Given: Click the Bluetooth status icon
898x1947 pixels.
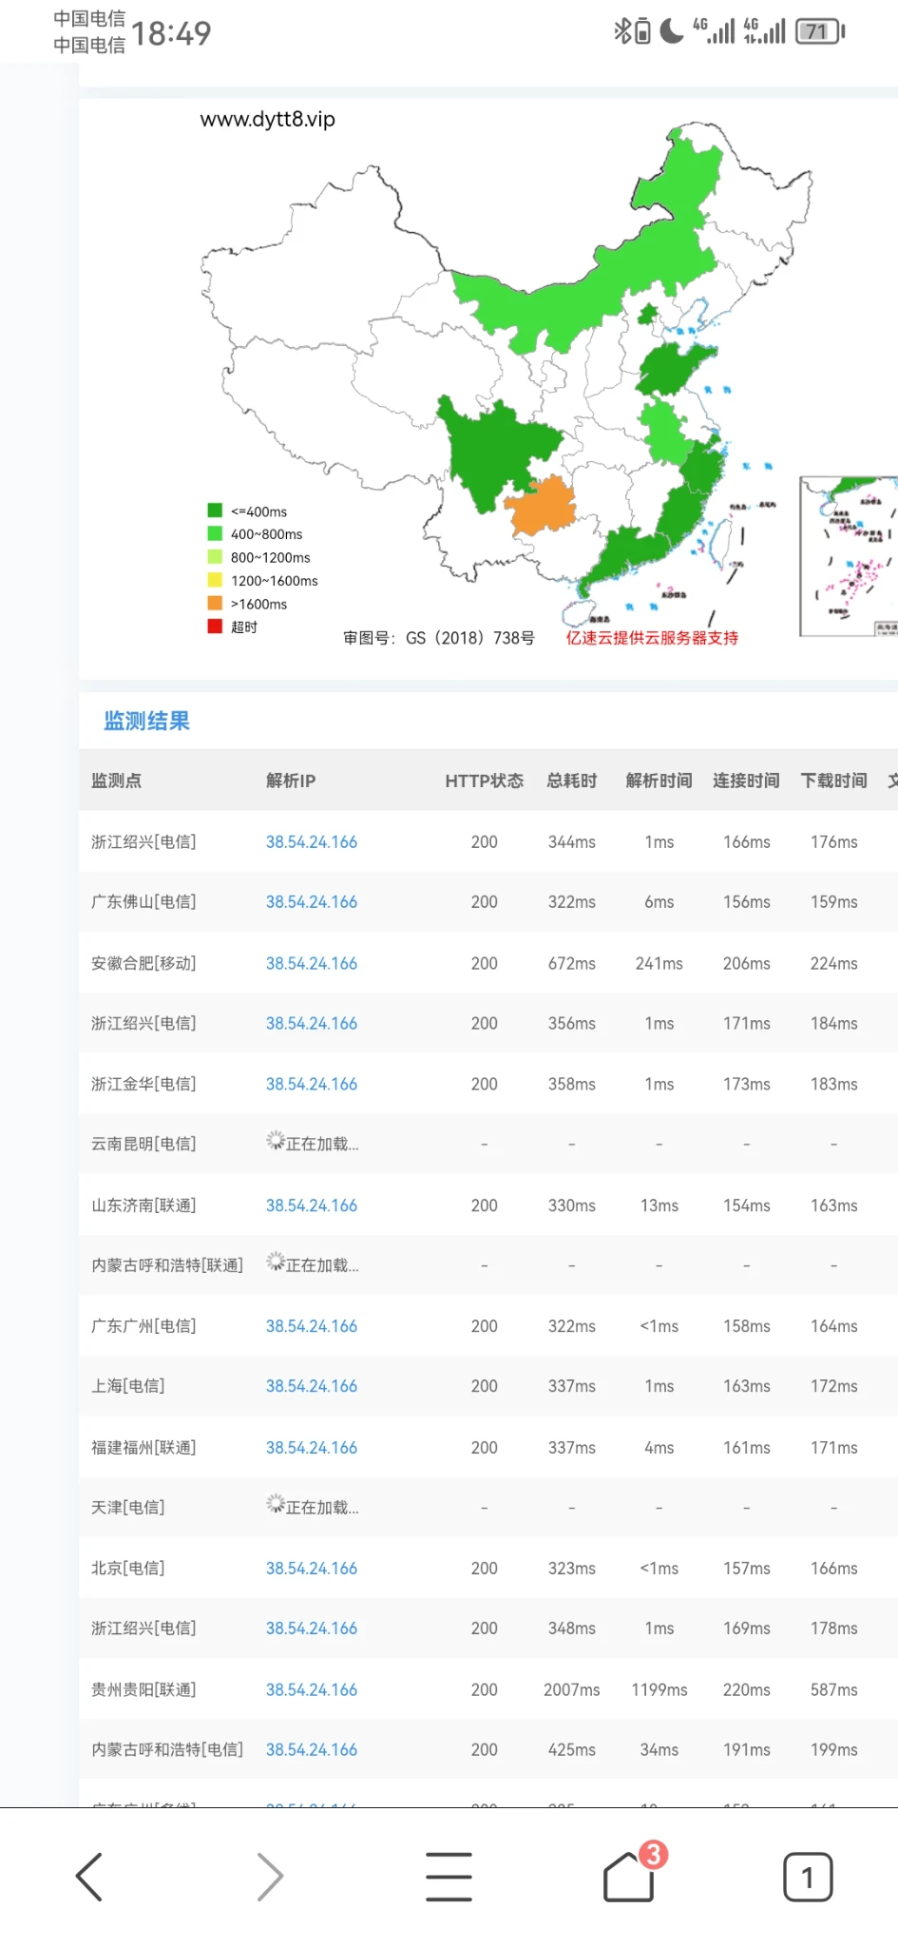Looking at the screenshot, I should (x=621, y=31).
